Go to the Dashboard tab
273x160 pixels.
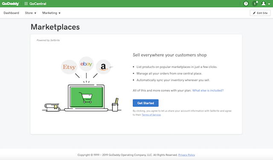(x=12, y=13)
